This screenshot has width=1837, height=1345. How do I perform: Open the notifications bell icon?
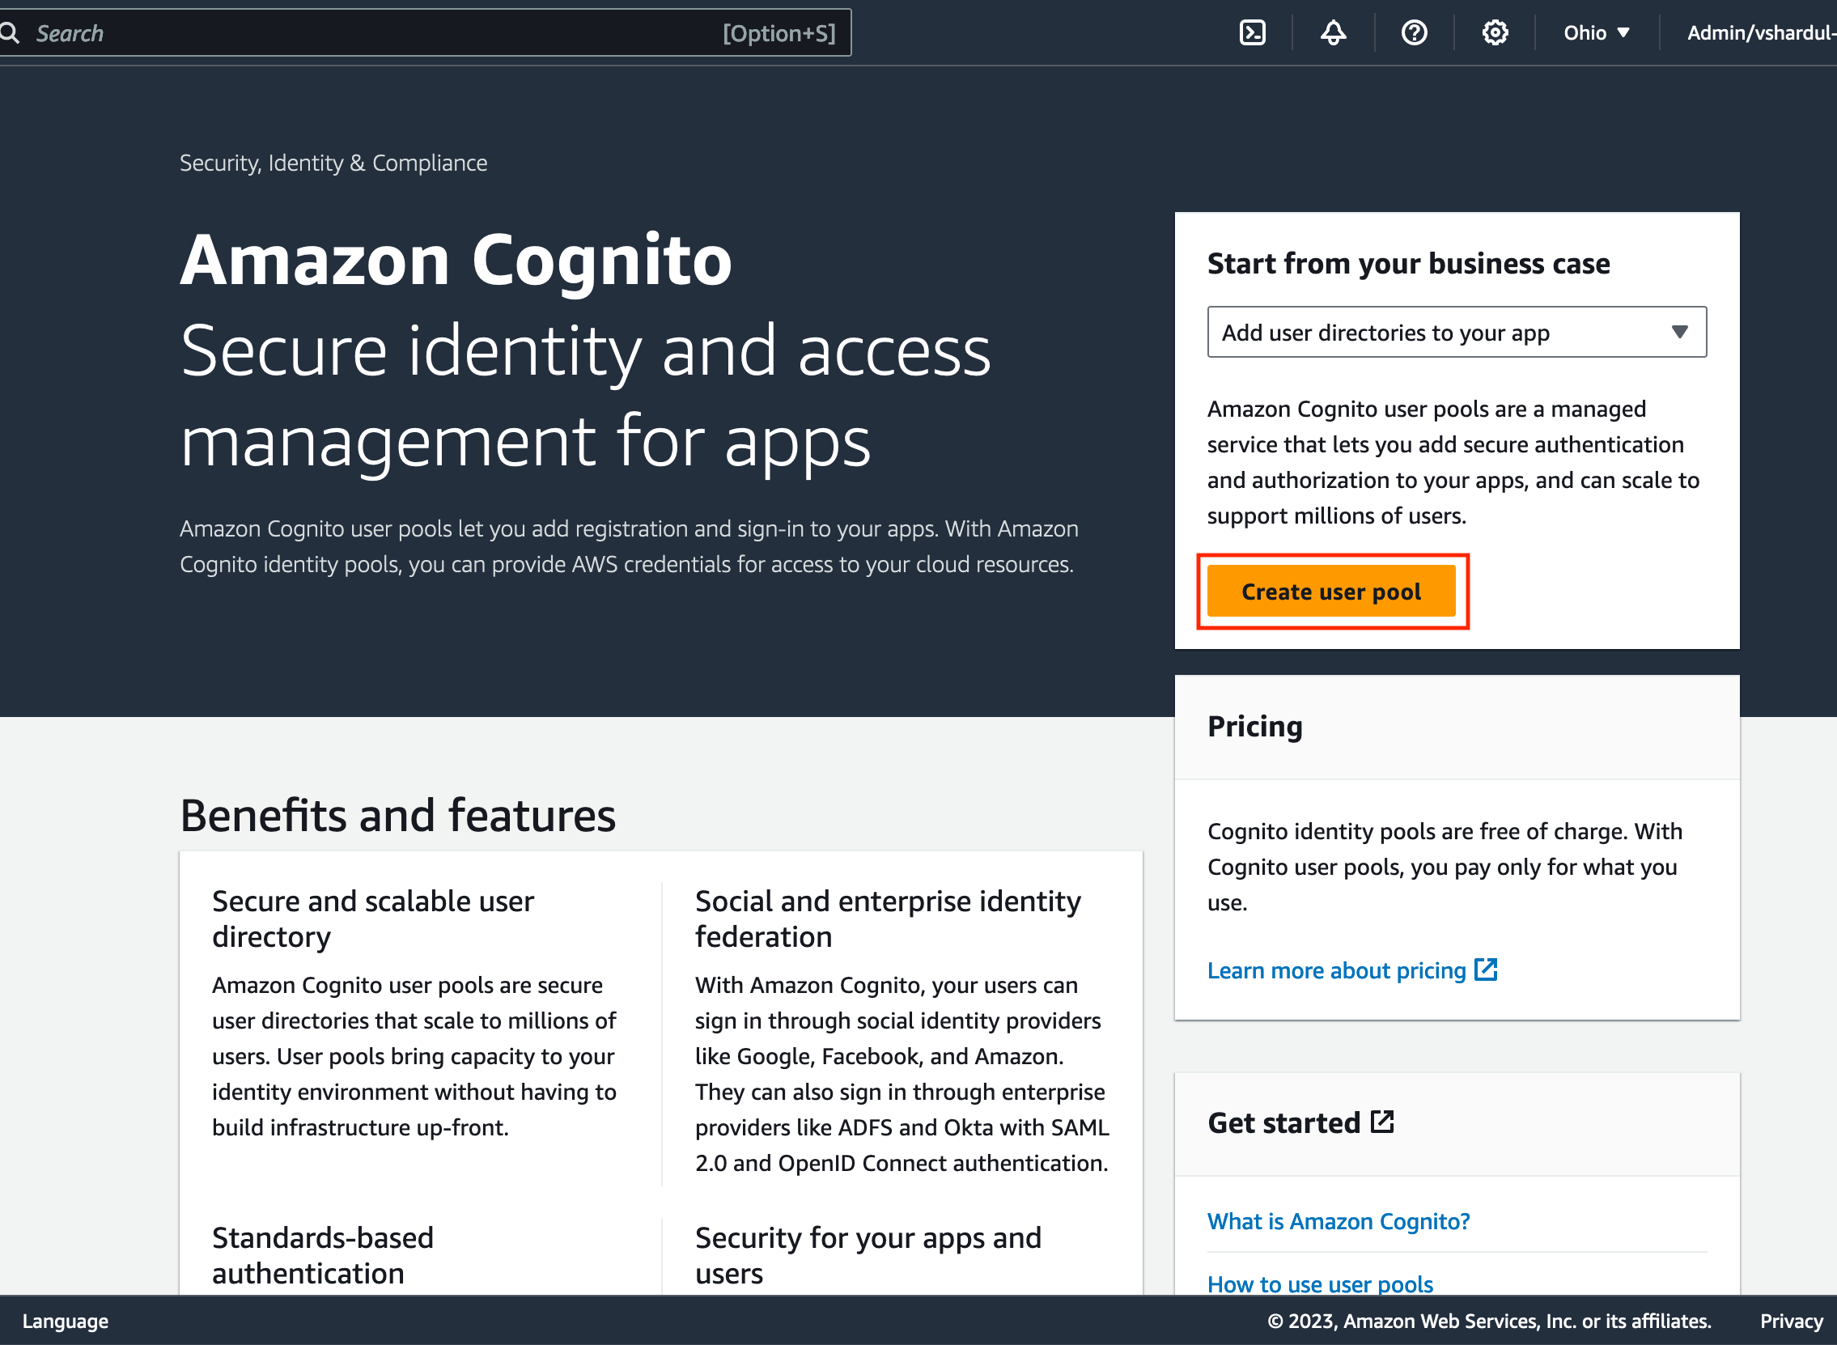click(x=1332, y=32)
